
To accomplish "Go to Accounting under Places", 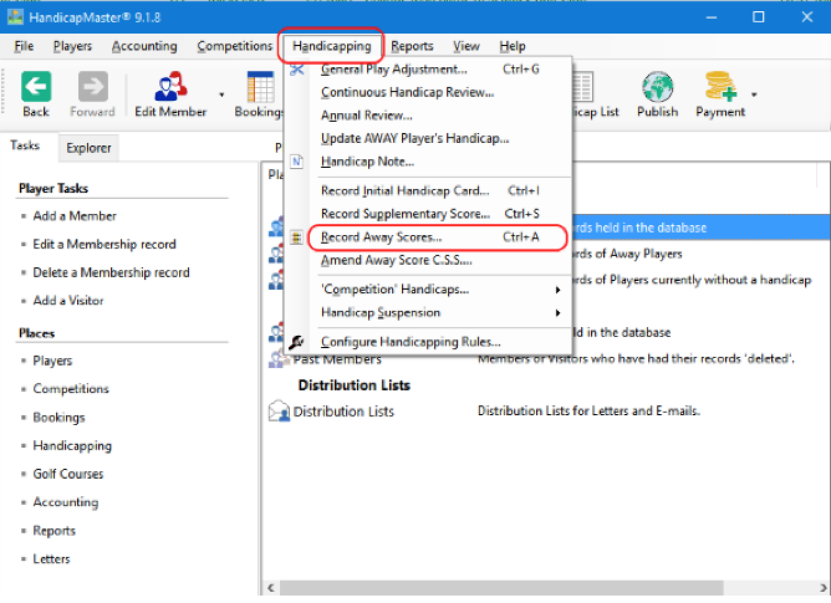I will (65, 502).
